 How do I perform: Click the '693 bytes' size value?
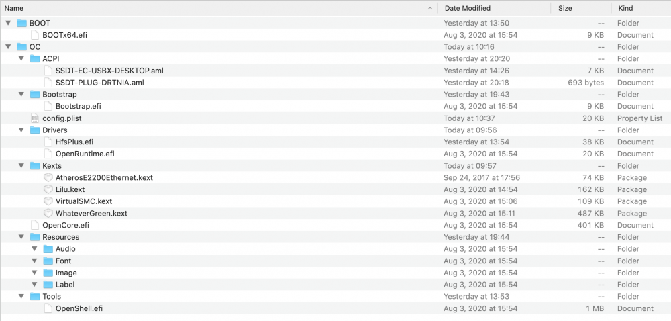pos(586,83)
